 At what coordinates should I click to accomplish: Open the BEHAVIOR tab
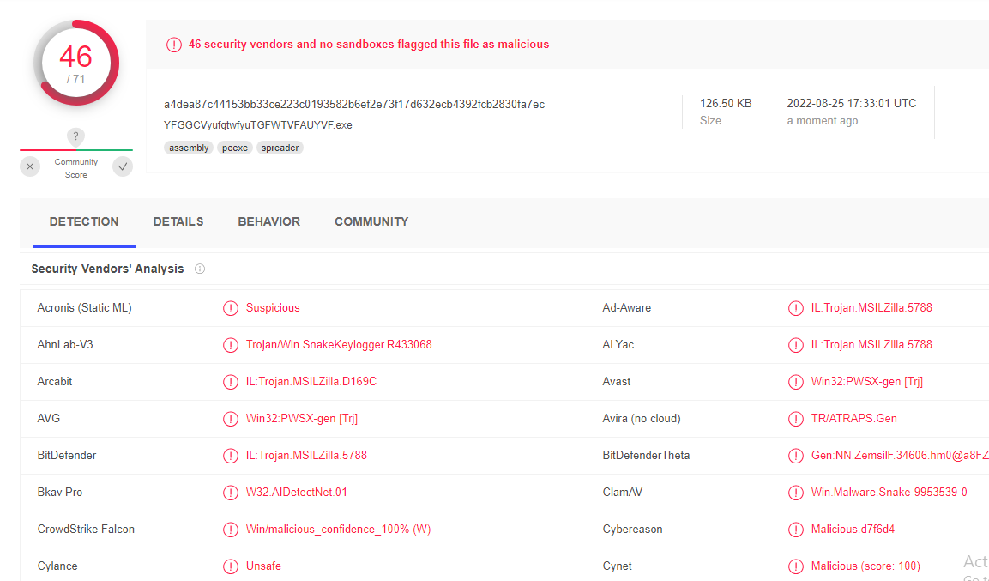(x=268, y=221)
